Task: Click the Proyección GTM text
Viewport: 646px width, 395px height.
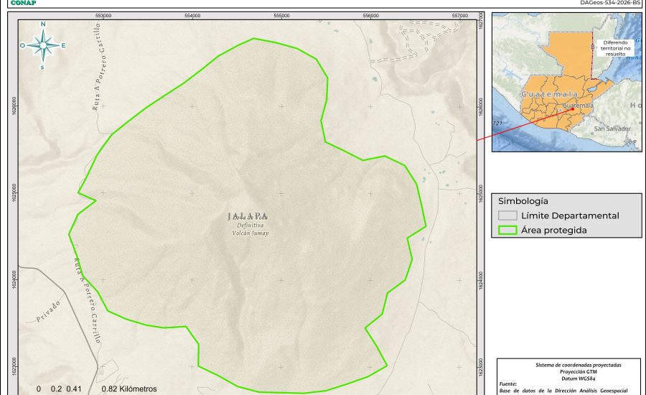Action: pos(569,371)
